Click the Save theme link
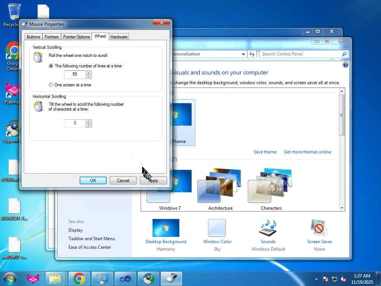Screen dimensions: 381x286 point(265,152)
